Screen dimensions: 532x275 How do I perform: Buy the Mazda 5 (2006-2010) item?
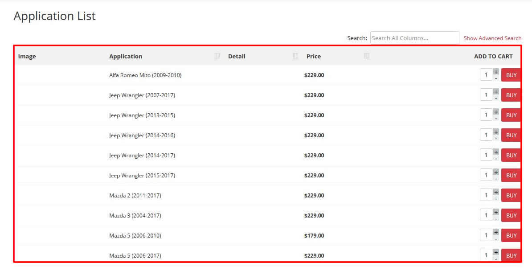click(511, 235)
